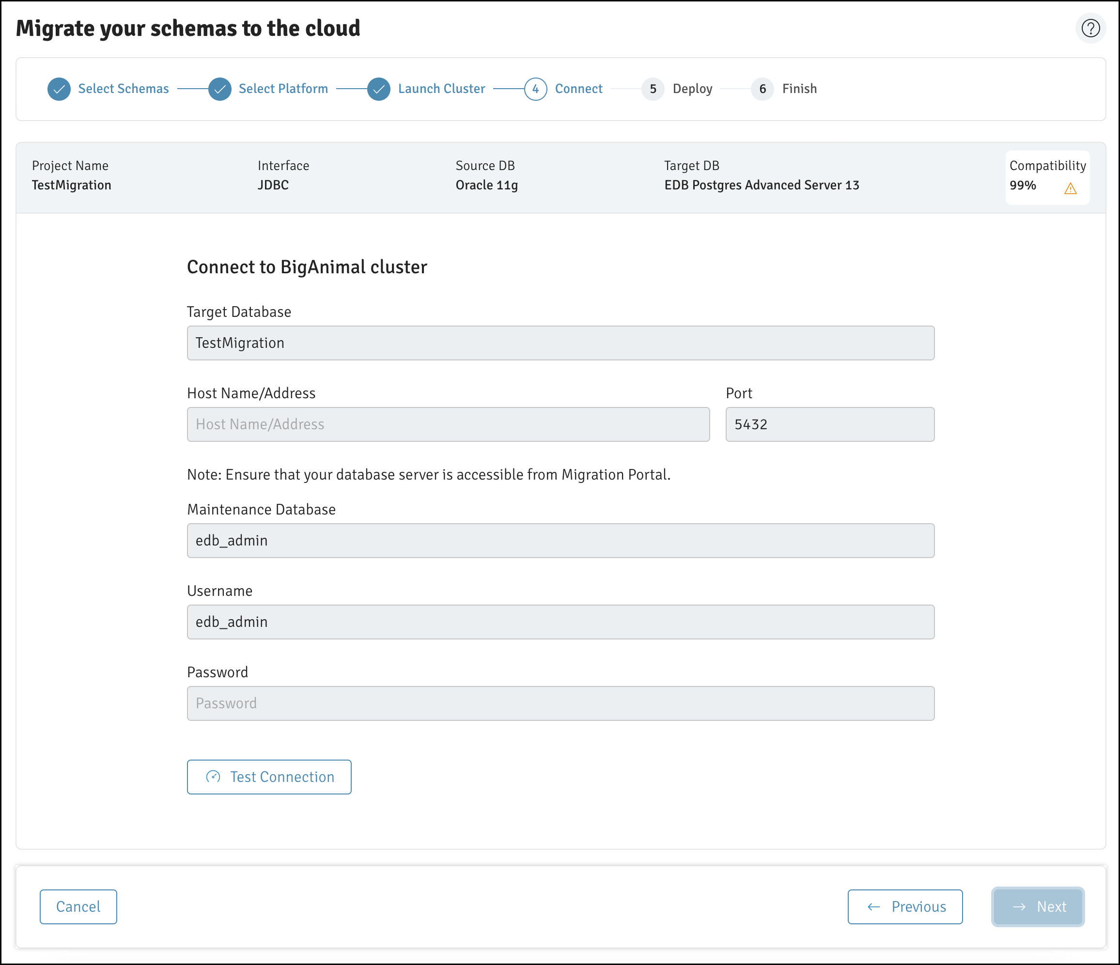This screenshot has width=1120, height=965.
Task: Click the Target Database field
Action: 560,343
